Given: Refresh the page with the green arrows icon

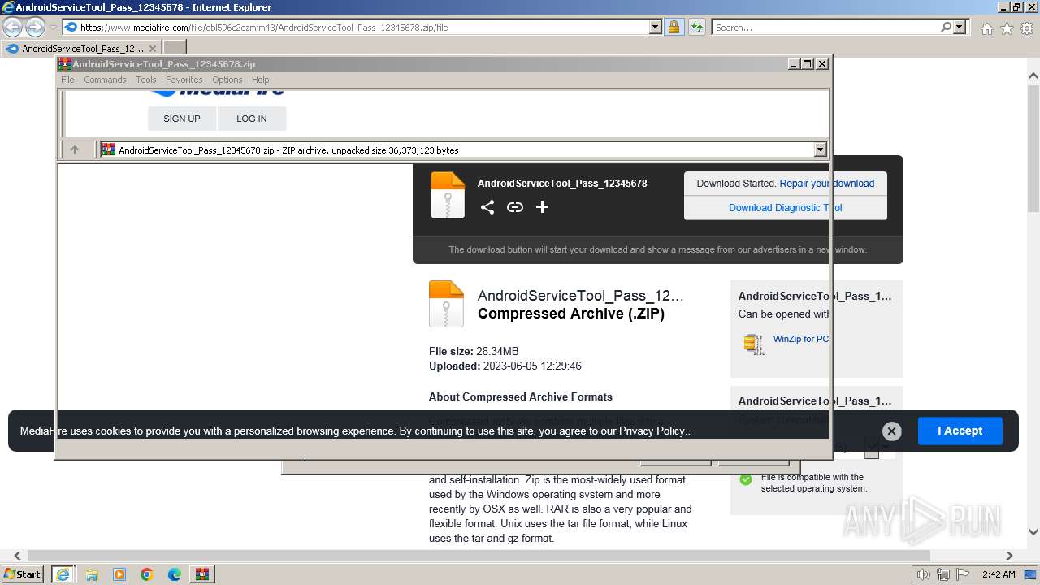Looking at the screenshot, I should pos(696,27).
